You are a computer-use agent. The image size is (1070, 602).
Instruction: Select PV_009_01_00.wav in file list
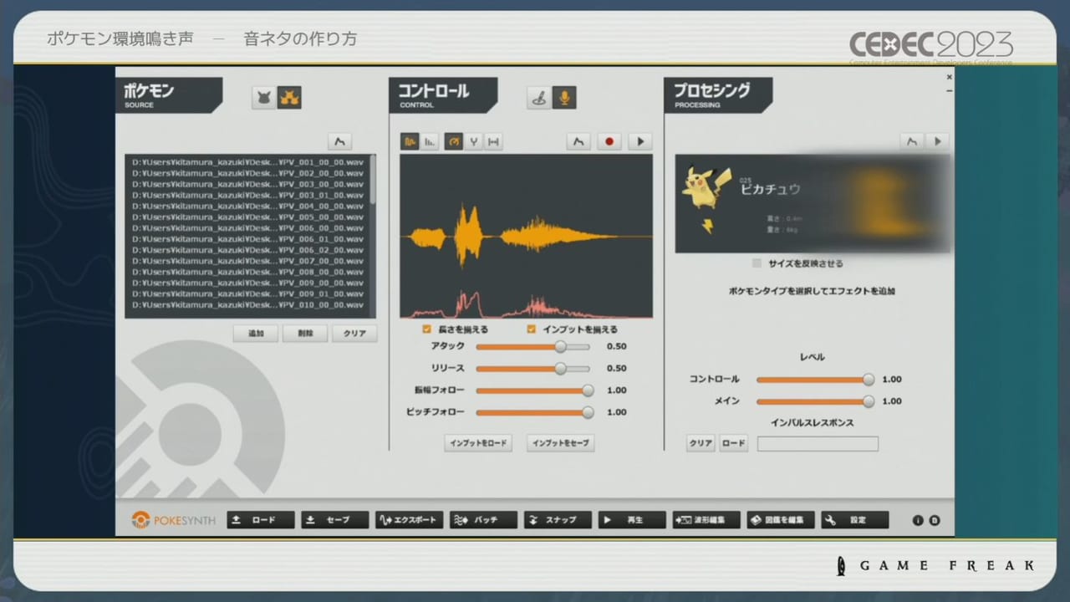coord(247,293)
